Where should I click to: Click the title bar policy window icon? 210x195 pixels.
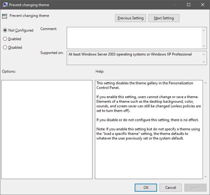[5, 5]
